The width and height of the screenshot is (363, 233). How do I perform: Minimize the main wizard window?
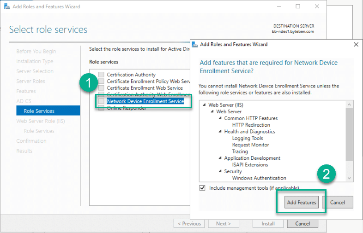279,6
